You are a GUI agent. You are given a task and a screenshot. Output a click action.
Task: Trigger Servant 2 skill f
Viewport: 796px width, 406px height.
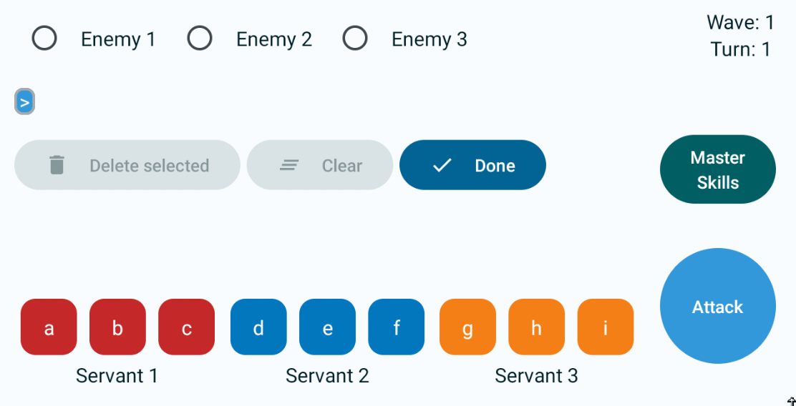point(396,327)
